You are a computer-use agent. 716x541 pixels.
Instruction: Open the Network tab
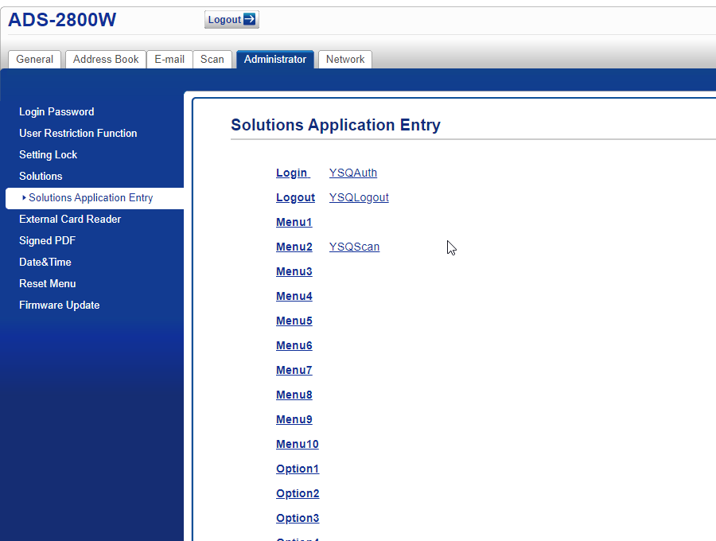pos(345,60)
